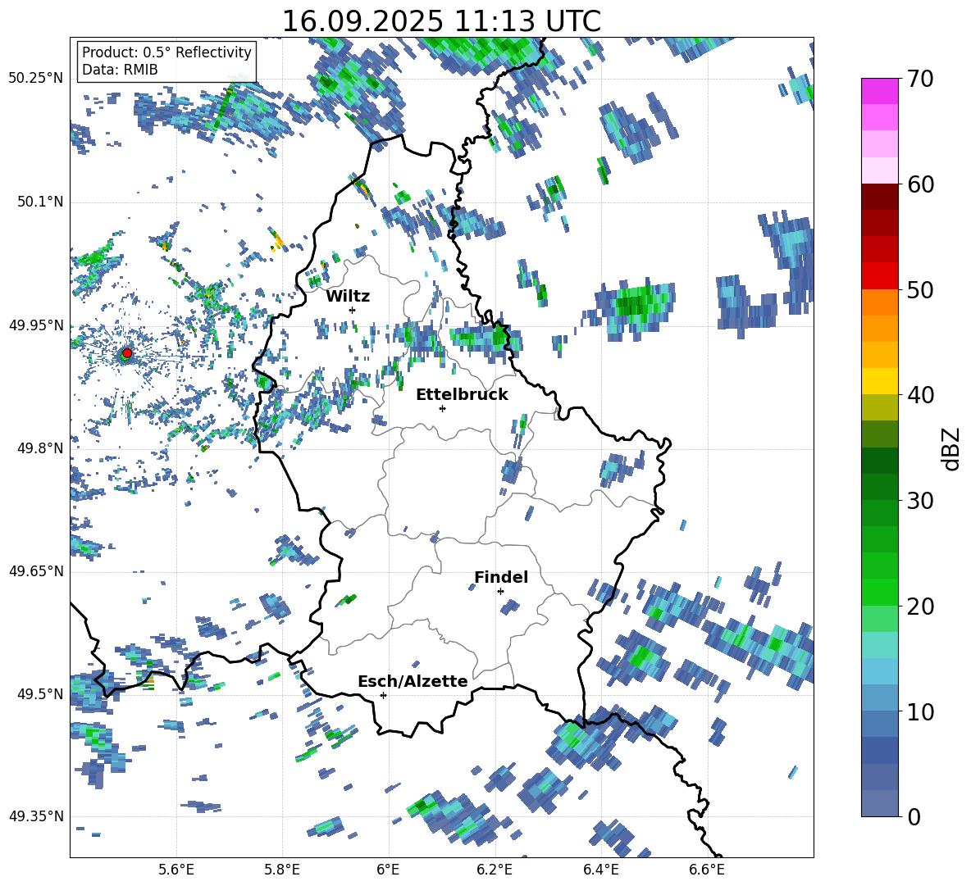
Task: Click the 70 tick on colorbar
Action: 920,79
